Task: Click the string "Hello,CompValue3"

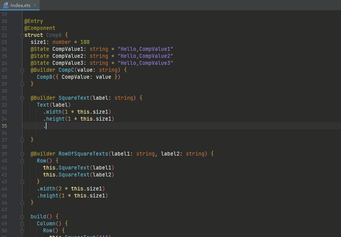Action: point(145,63)
